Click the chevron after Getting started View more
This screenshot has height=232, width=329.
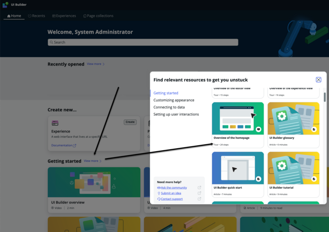100,161
